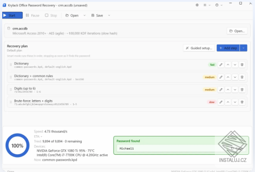
Task: Click the Default plan label
Action: coord(15,51)
